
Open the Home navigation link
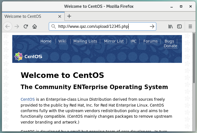click(46, 41)
